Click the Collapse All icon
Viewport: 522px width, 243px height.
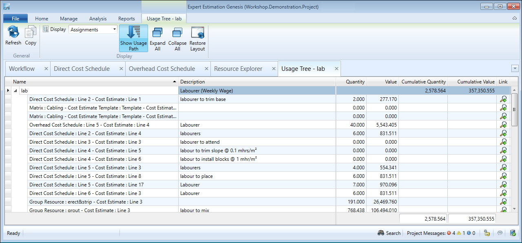(x=177, y=33)
